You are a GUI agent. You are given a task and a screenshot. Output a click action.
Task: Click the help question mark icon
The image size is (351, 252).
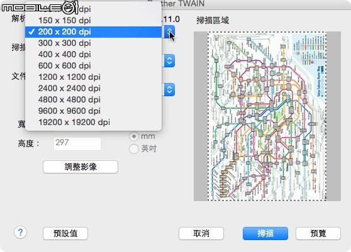tap(20, 233)
